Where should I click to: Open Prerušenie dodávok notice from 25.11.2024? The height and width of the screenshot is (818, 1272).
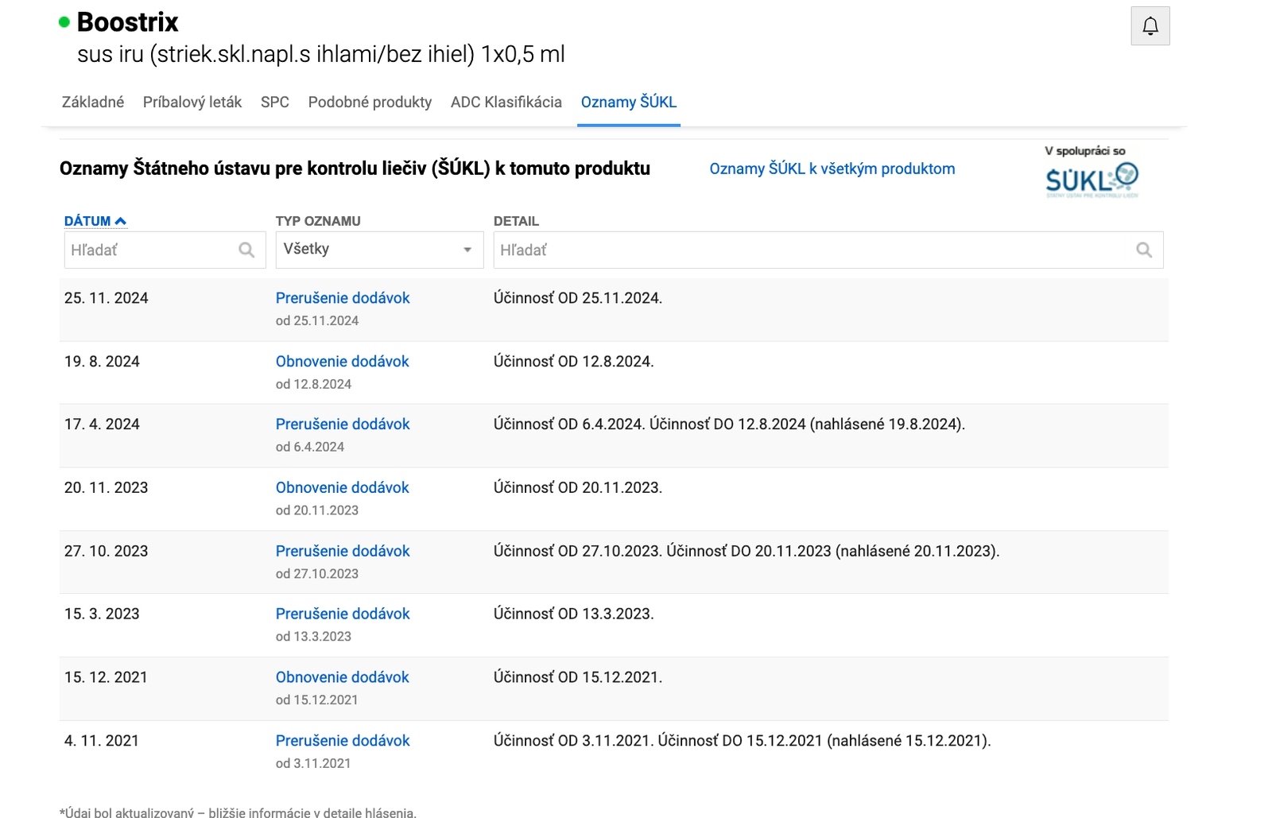343,298
